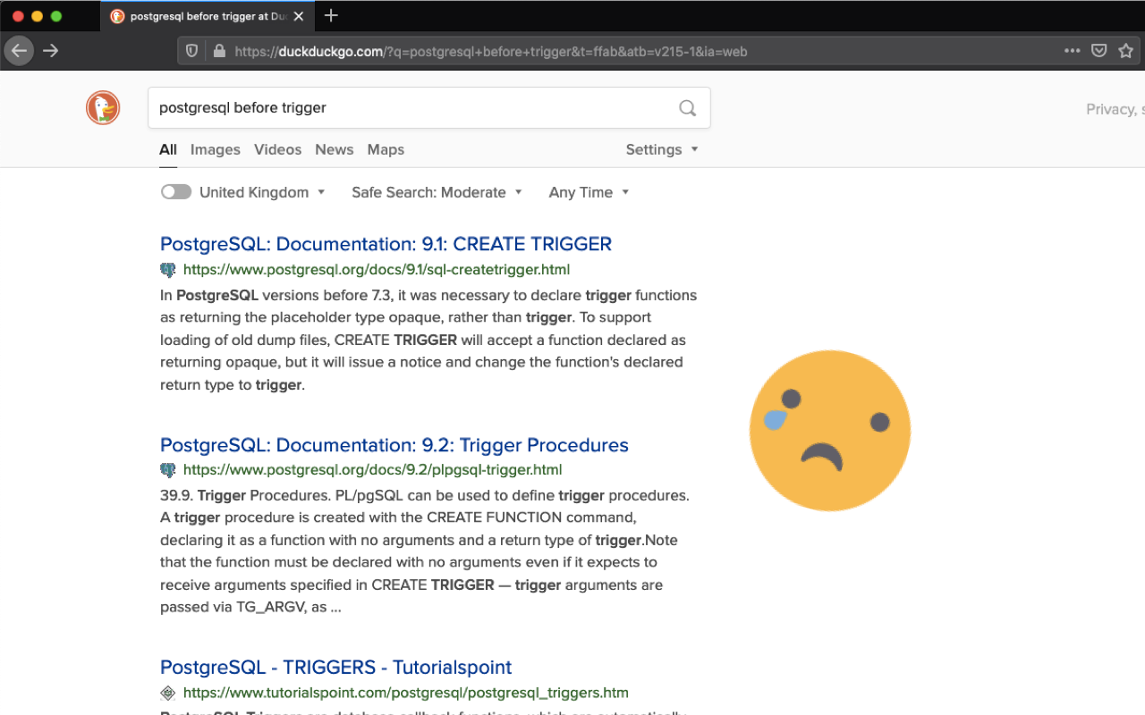Switch to the Images search tab
The image size is (1145, 715).
(x=215, y=149)
